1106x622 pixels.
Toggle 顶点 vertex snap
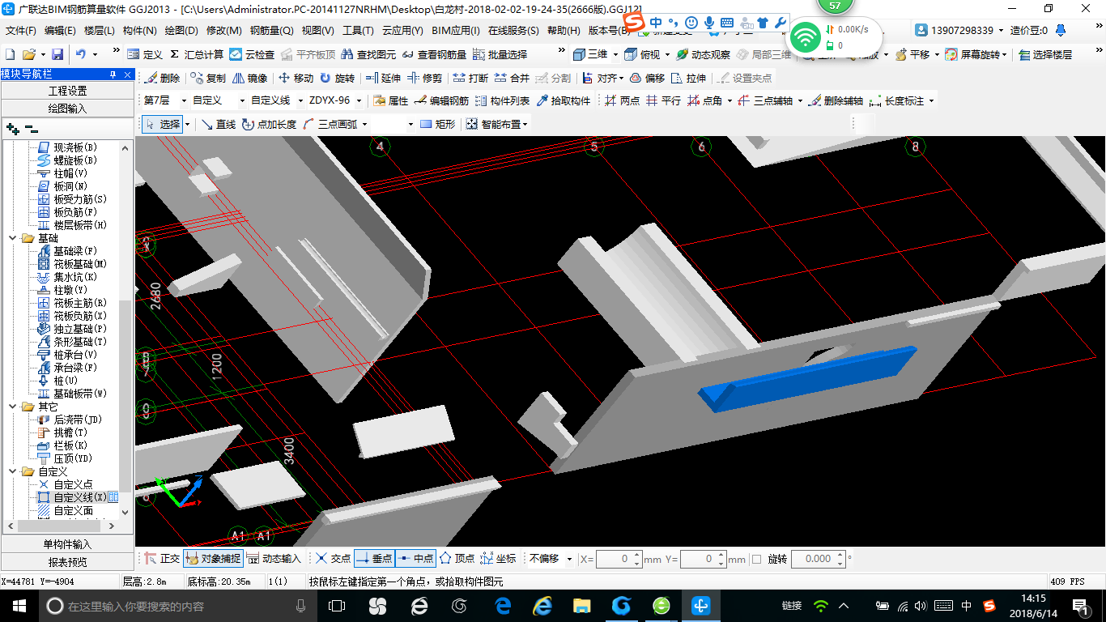click(457, 558)
